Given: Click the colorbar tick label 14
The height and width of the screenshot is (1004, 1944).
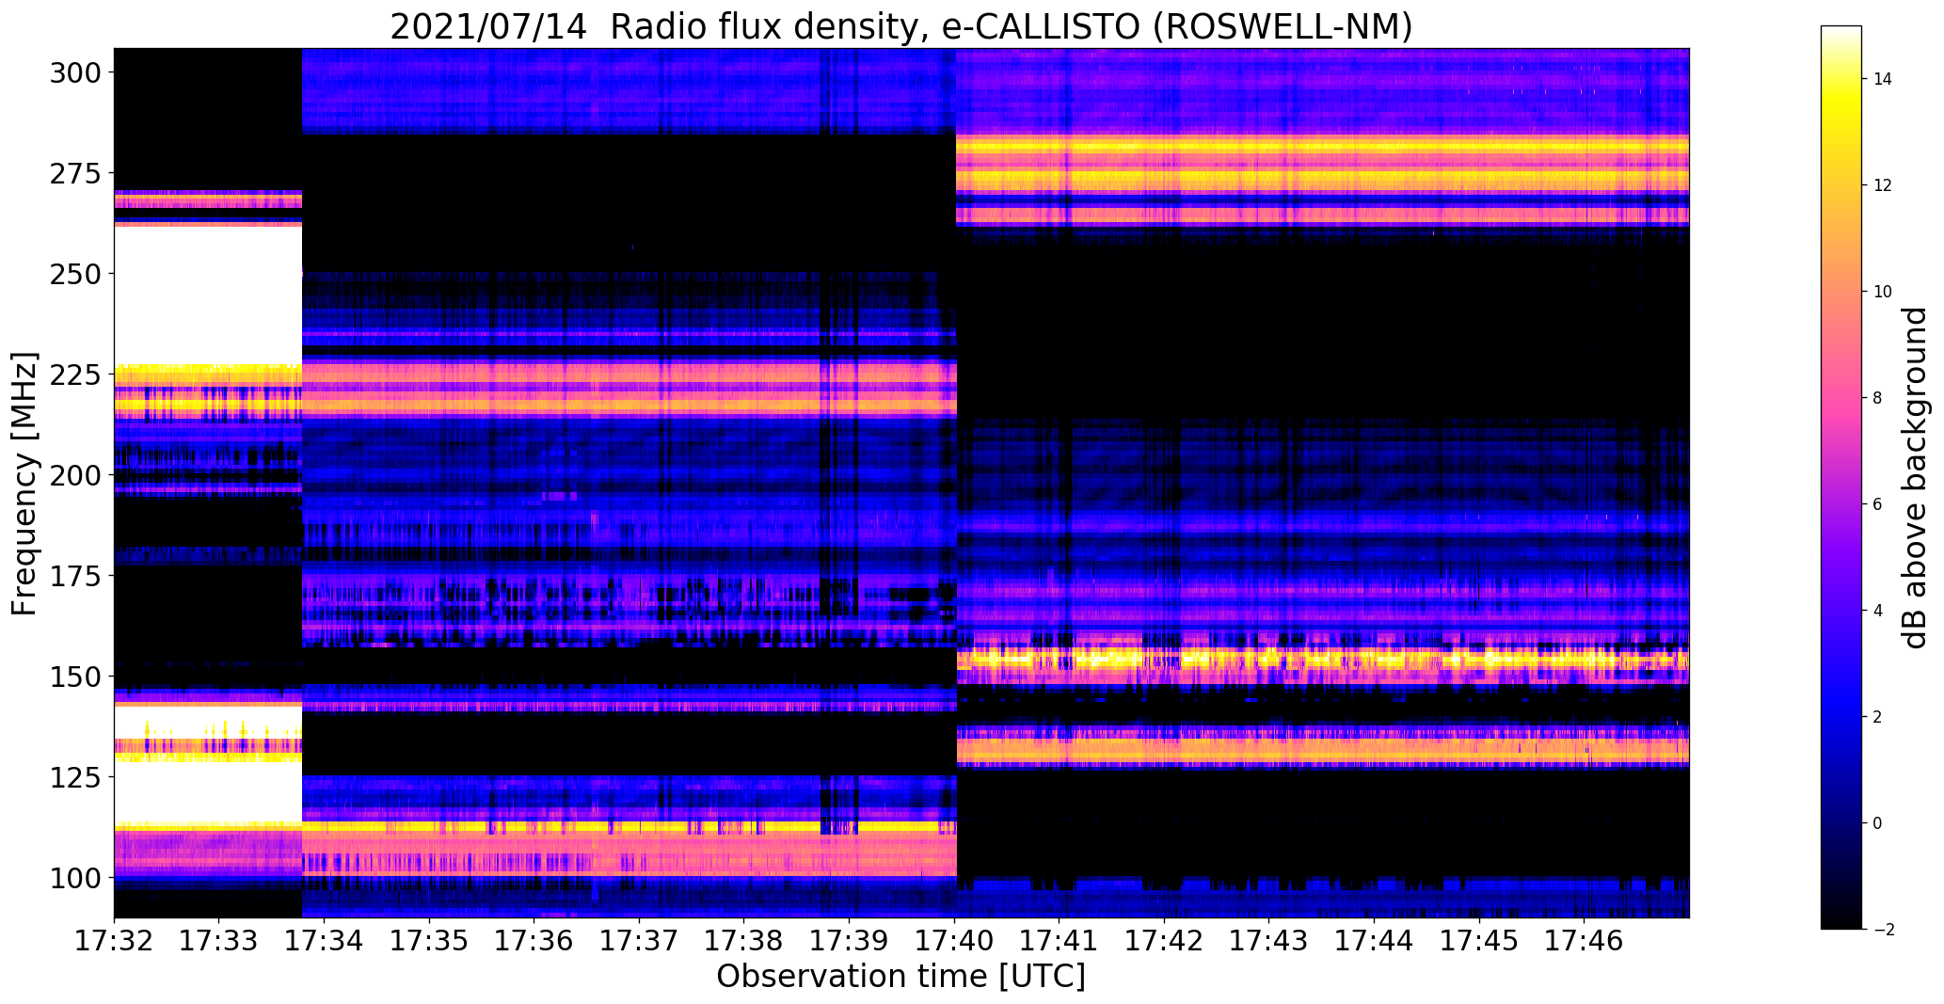Looking at the screenshot, I should 1882,79.
